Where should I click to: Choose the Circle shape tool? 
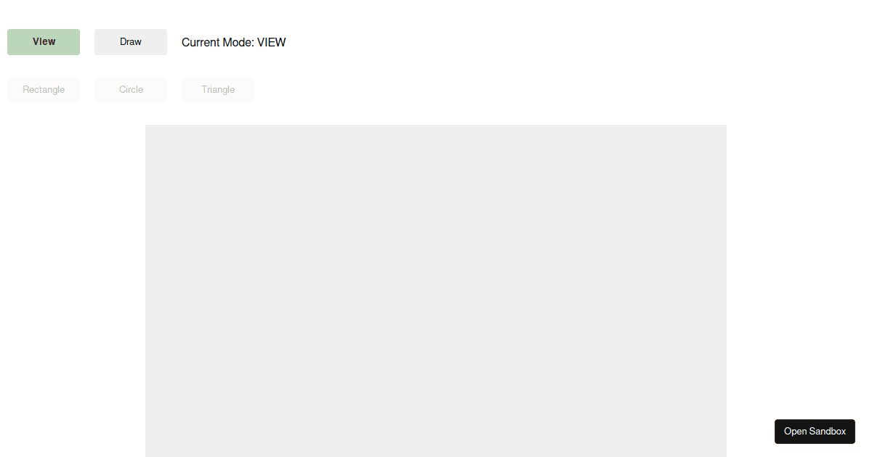131,90
